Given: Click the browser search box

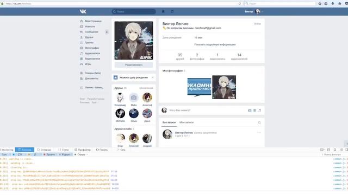Looking at the screenshot, I should pos(279,4).
